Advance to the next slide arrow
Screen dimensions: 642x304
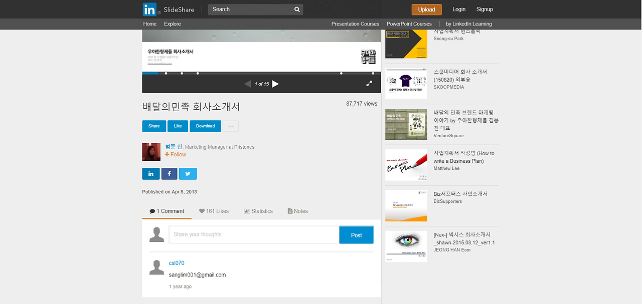(x=275, y=84)
